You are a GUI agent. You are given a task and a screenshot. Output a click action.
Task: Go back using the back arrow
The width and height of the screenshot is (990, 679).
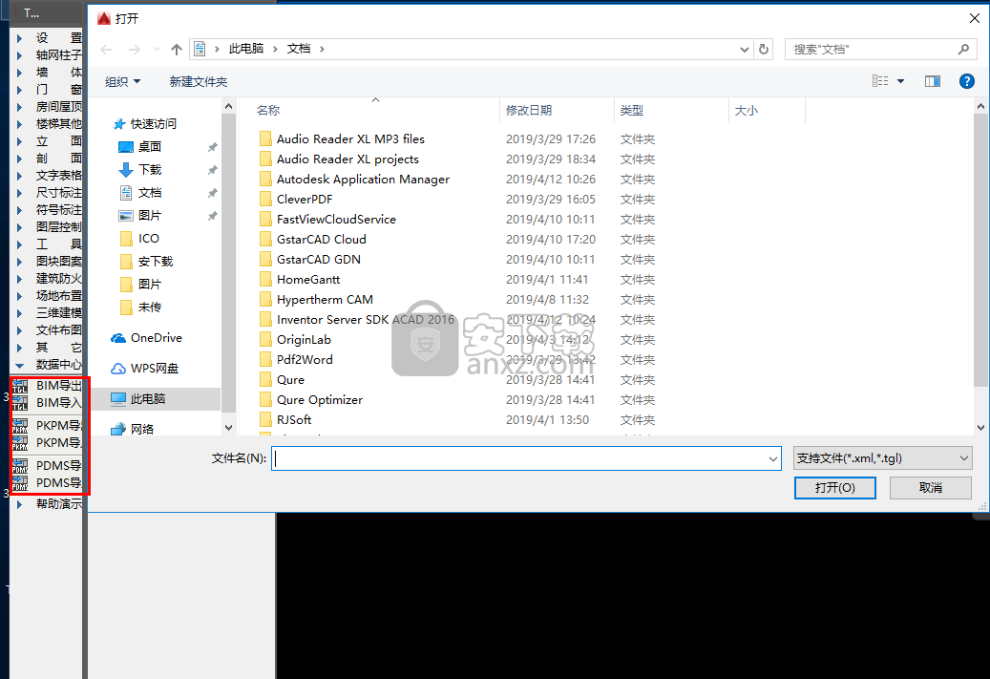point(106,50)
